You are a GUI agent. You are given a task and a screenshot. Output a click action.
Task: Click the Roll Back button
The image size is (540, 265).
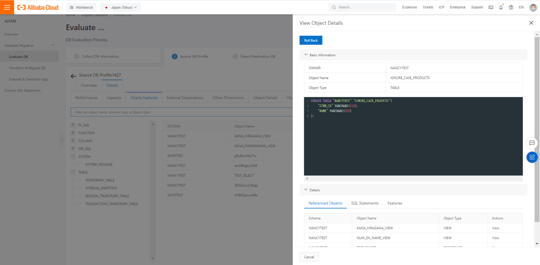(x=311, y=40)
